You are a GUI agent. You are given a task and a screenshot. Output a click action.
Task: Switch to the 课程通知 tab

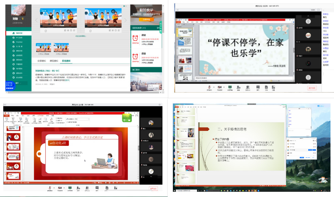coord(53,61)
